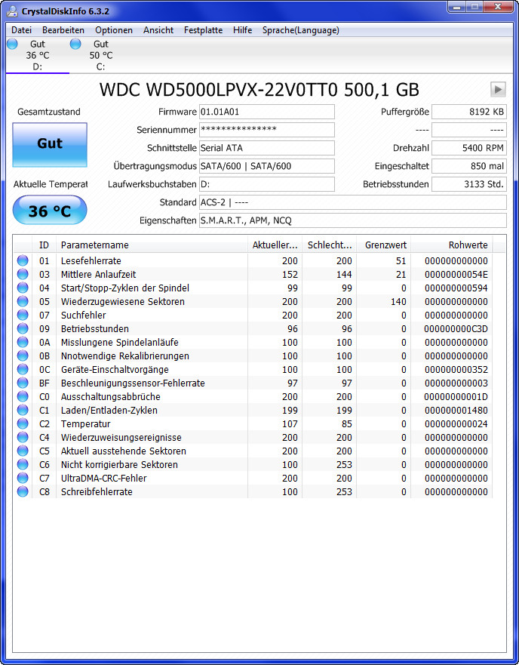Screen dimensions: 519x665
Task: Click the CrystalDiskInfo title bar icon
Action: click(12, 11)
